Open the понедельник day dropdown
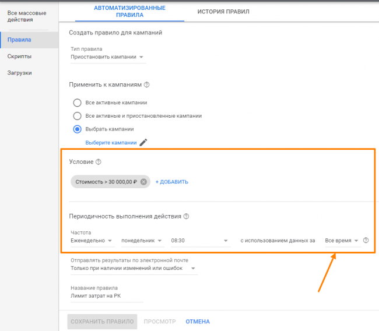 coord(143,240)
